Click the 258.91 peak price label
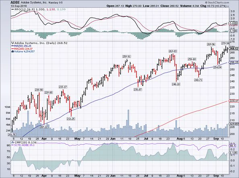Viewport: 239px width, 178px height. 127,57
